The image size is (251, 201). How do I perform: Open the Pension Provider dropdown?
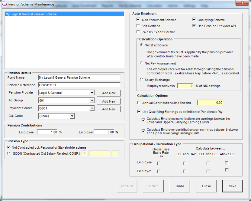click(92, 93)
